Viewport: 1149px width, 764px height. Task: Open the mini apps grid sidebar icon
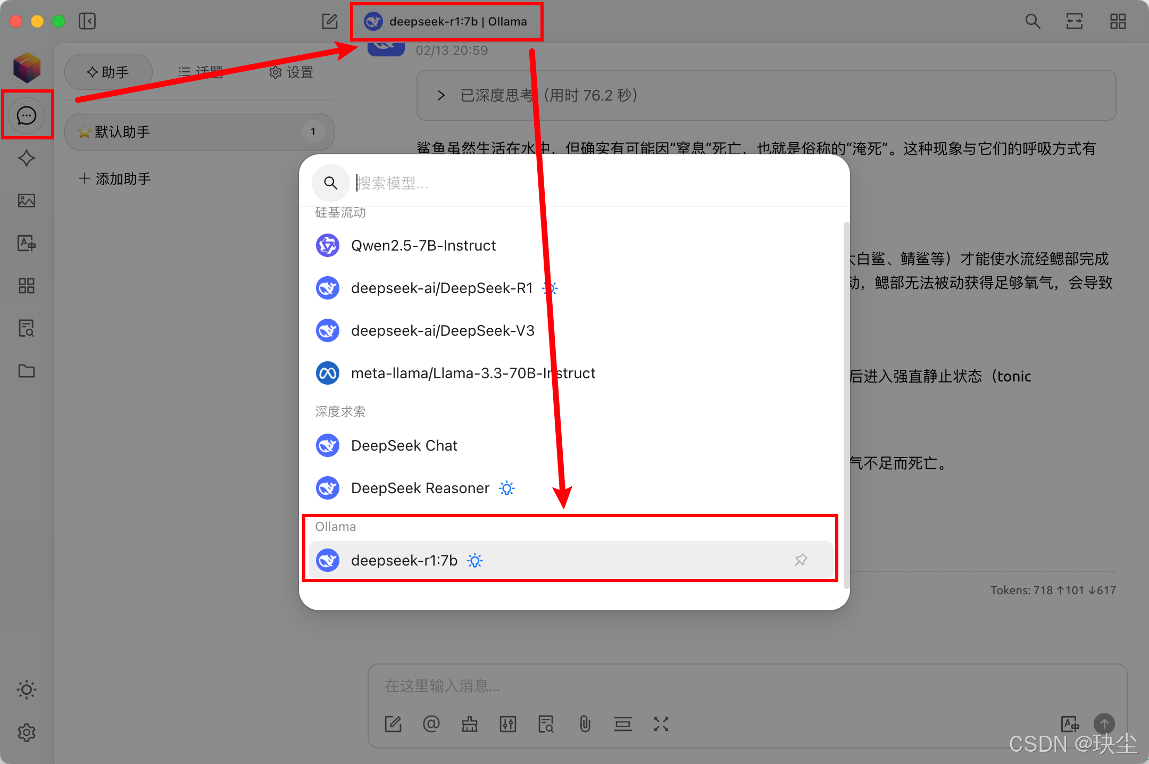(x=27, y=286)
